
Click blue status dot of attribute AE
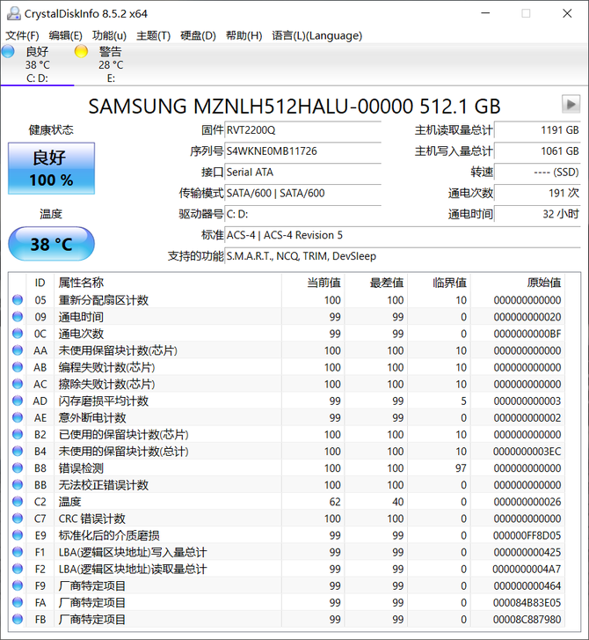(x=18, y=417)
